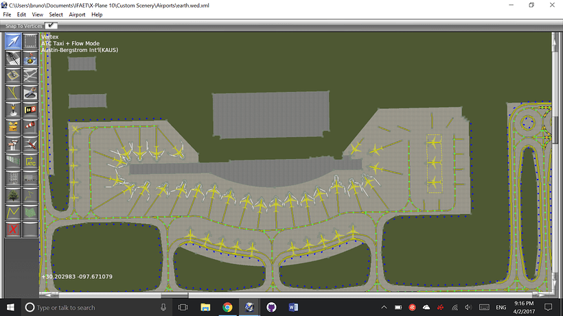
Task: Open the File menu
Action: pos(7,14)
